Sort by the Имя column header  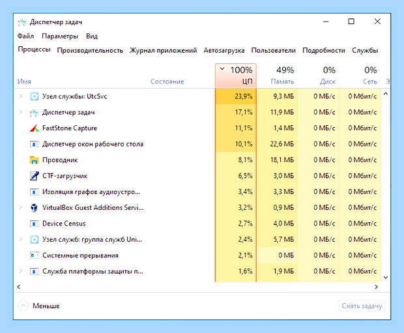[x=24, y=81]
